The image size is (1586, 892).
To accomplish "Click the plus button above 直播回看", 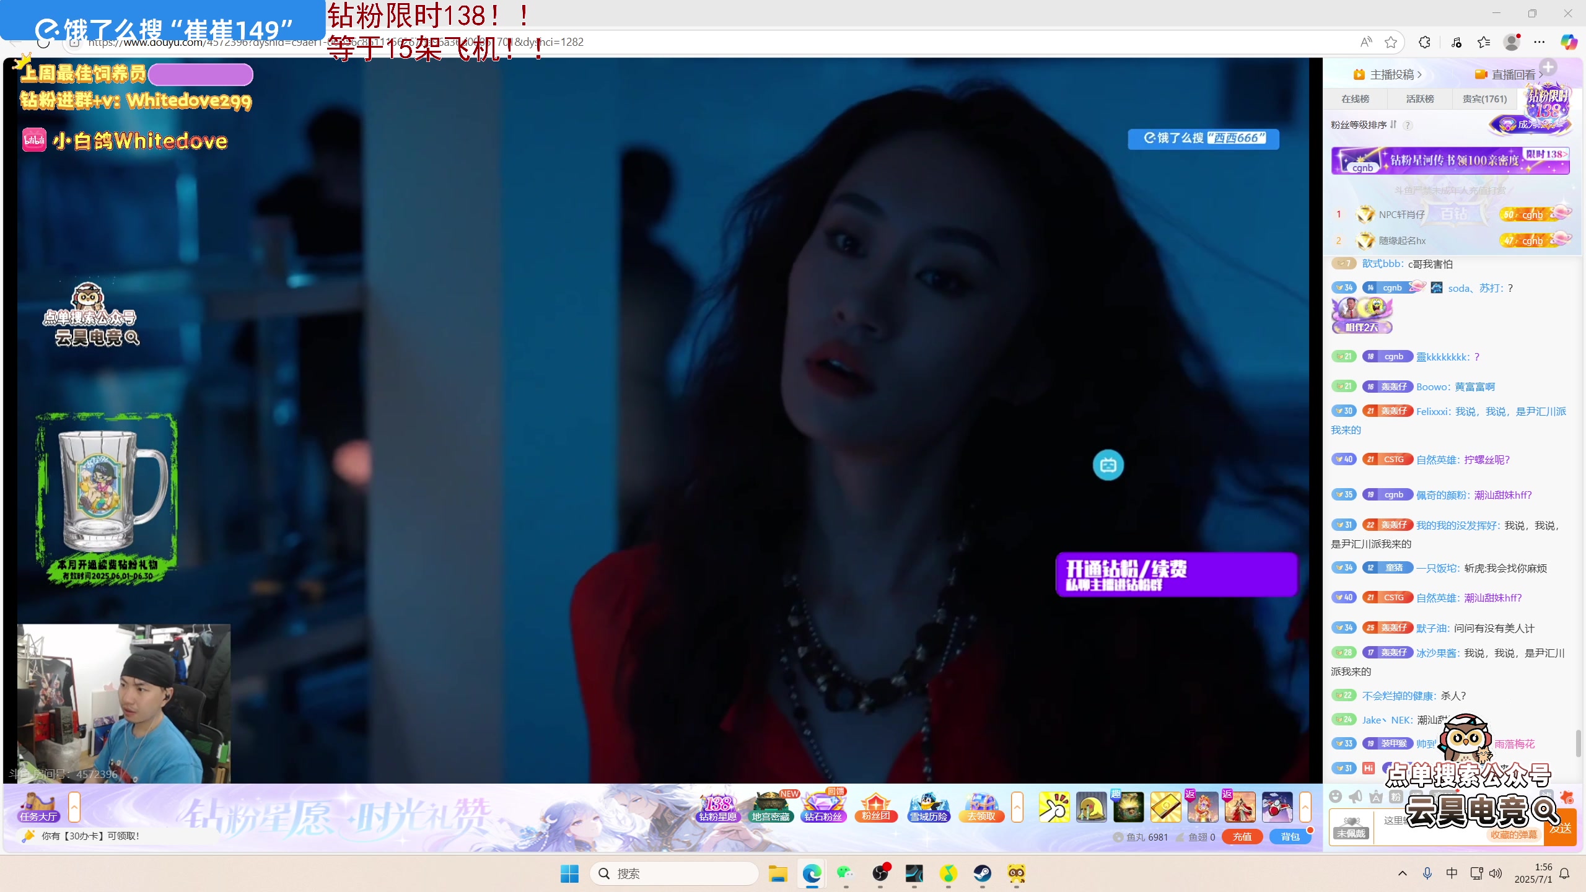I will coord(1548,67).
